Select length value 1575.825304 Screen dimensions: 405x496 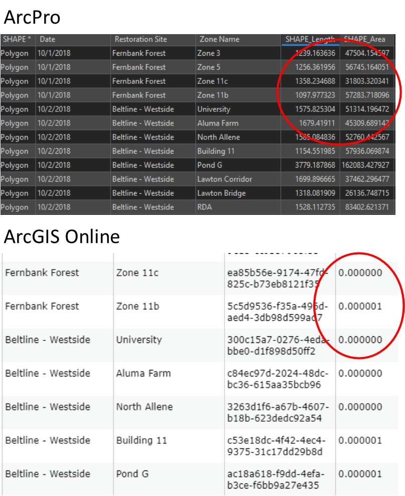315,109
